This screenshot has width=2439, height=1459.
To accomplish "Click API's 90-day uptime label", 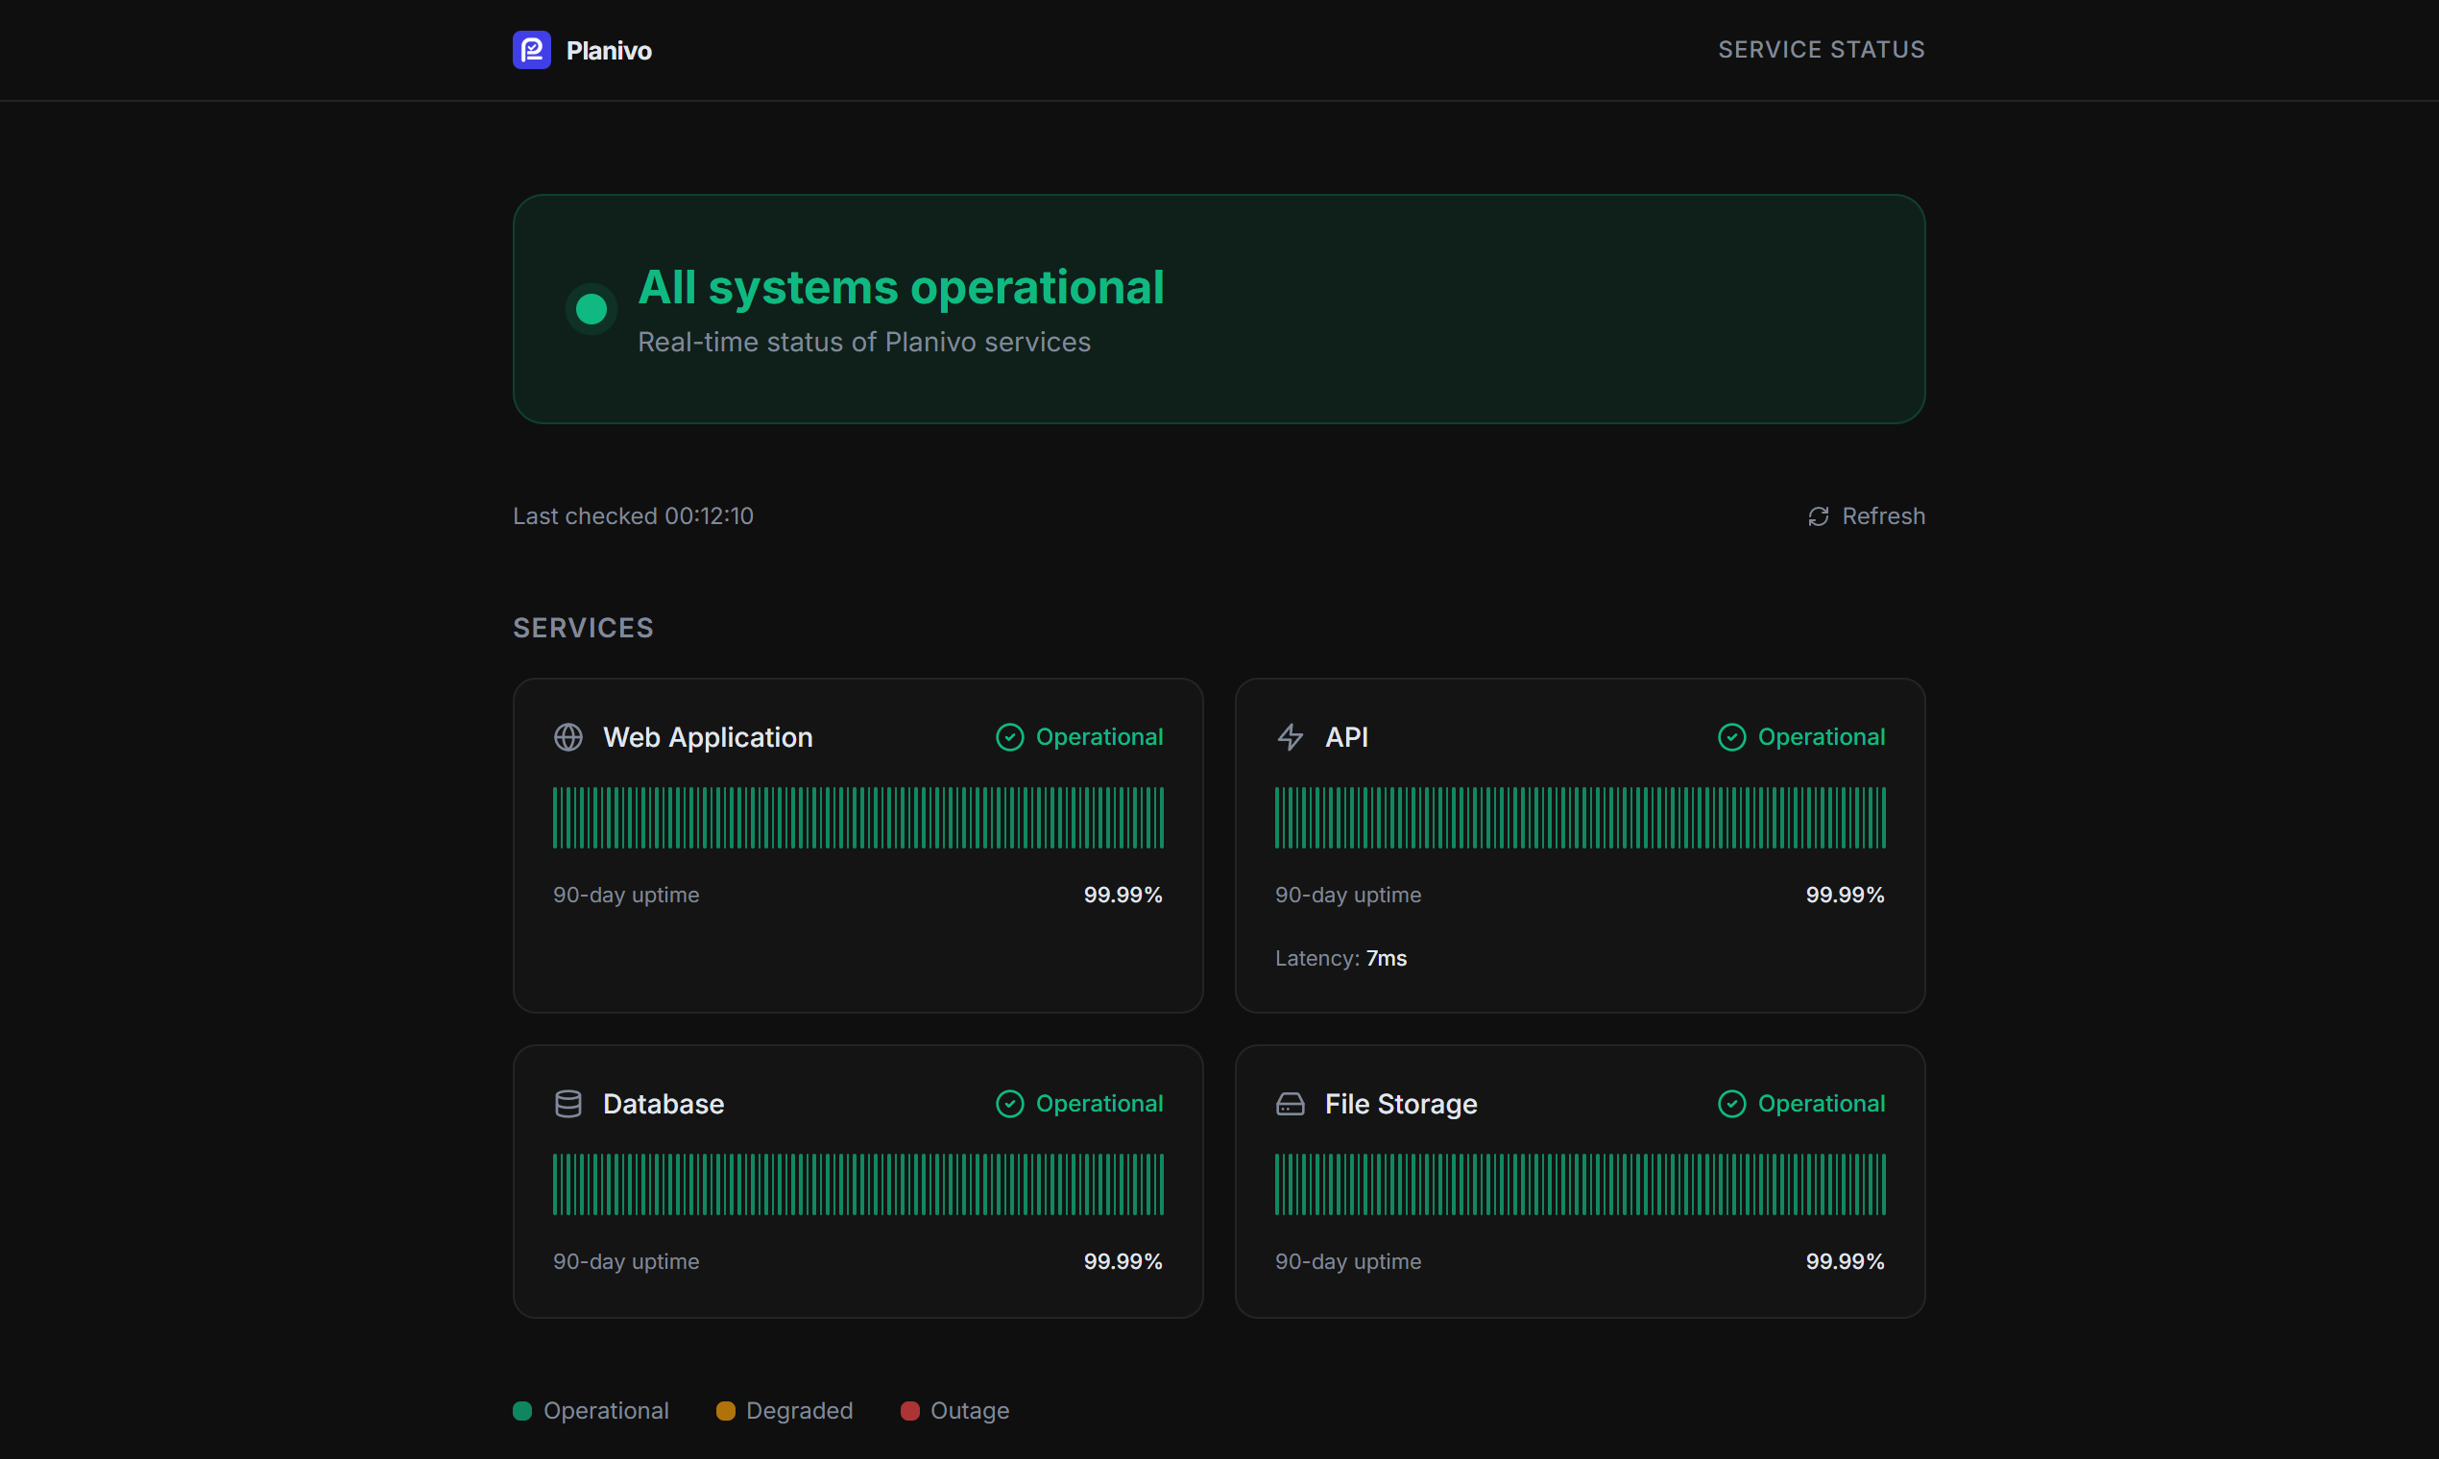I will (x=1348, y=895).
